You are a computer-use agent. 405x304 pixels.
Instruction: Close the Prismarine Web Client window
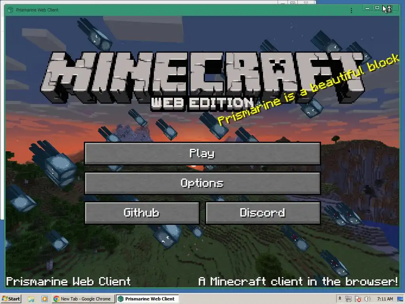[390, 8]
